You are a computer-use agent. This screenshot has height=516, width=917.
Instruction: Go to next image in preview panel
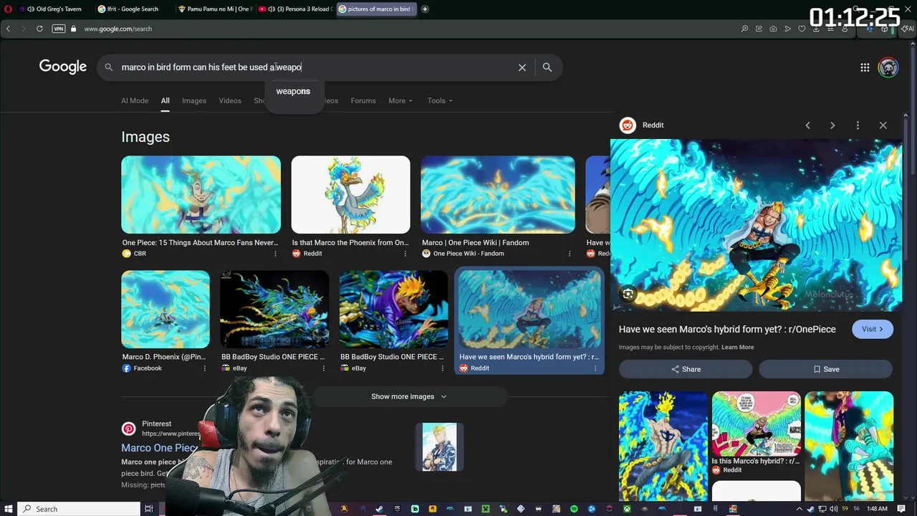tap(832, 125)
